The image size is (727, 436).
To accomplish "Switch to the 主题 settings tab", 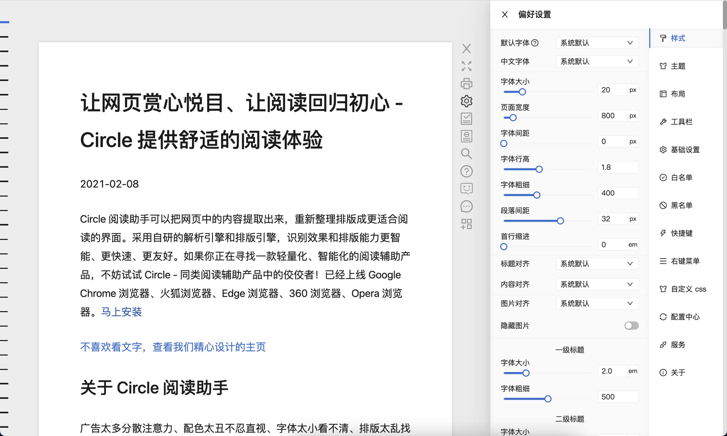I will (x=678, y=66).
